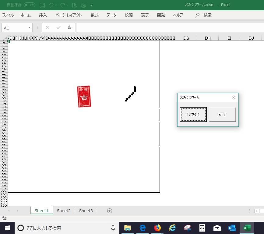The width and height of the screenshot is (264, 234).
Task: Select column header DI
Action: [229, 38]
